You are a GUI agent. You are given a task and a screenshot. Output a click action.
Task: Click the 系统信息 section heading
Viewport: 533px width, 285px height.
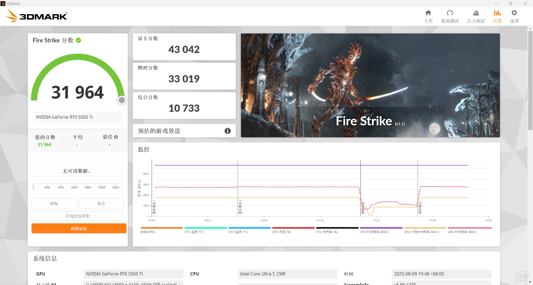45,259
